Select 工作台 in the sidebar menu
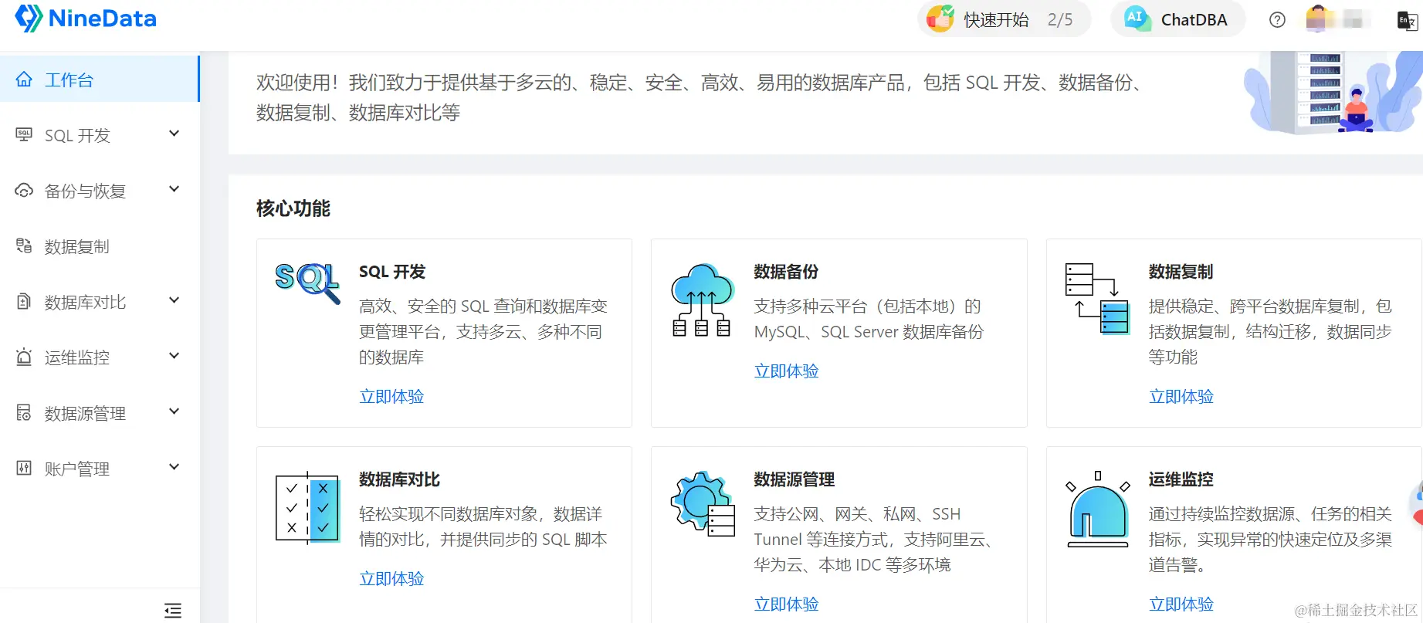This screenshot has width=1423, height=623. [x=100, y=80]
